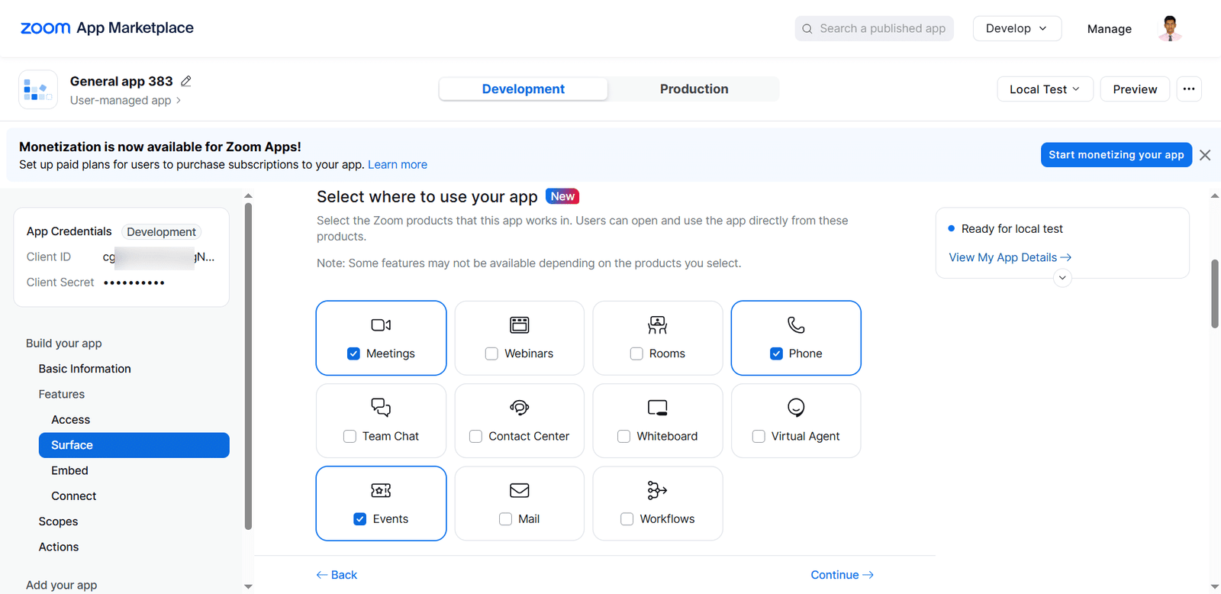Click the Mail envelope icon
The width and height of the screenshot is (1221, 594).
(x=520, y=490)
